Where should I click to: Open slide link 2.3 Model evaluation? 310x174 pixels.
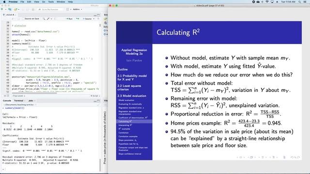tap(132, 96)
